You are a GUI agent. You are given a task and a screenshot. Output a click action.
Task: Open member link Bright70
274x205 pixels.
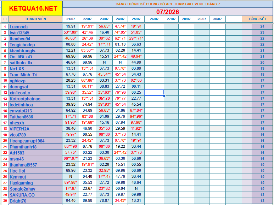click(x=18, y=201)
